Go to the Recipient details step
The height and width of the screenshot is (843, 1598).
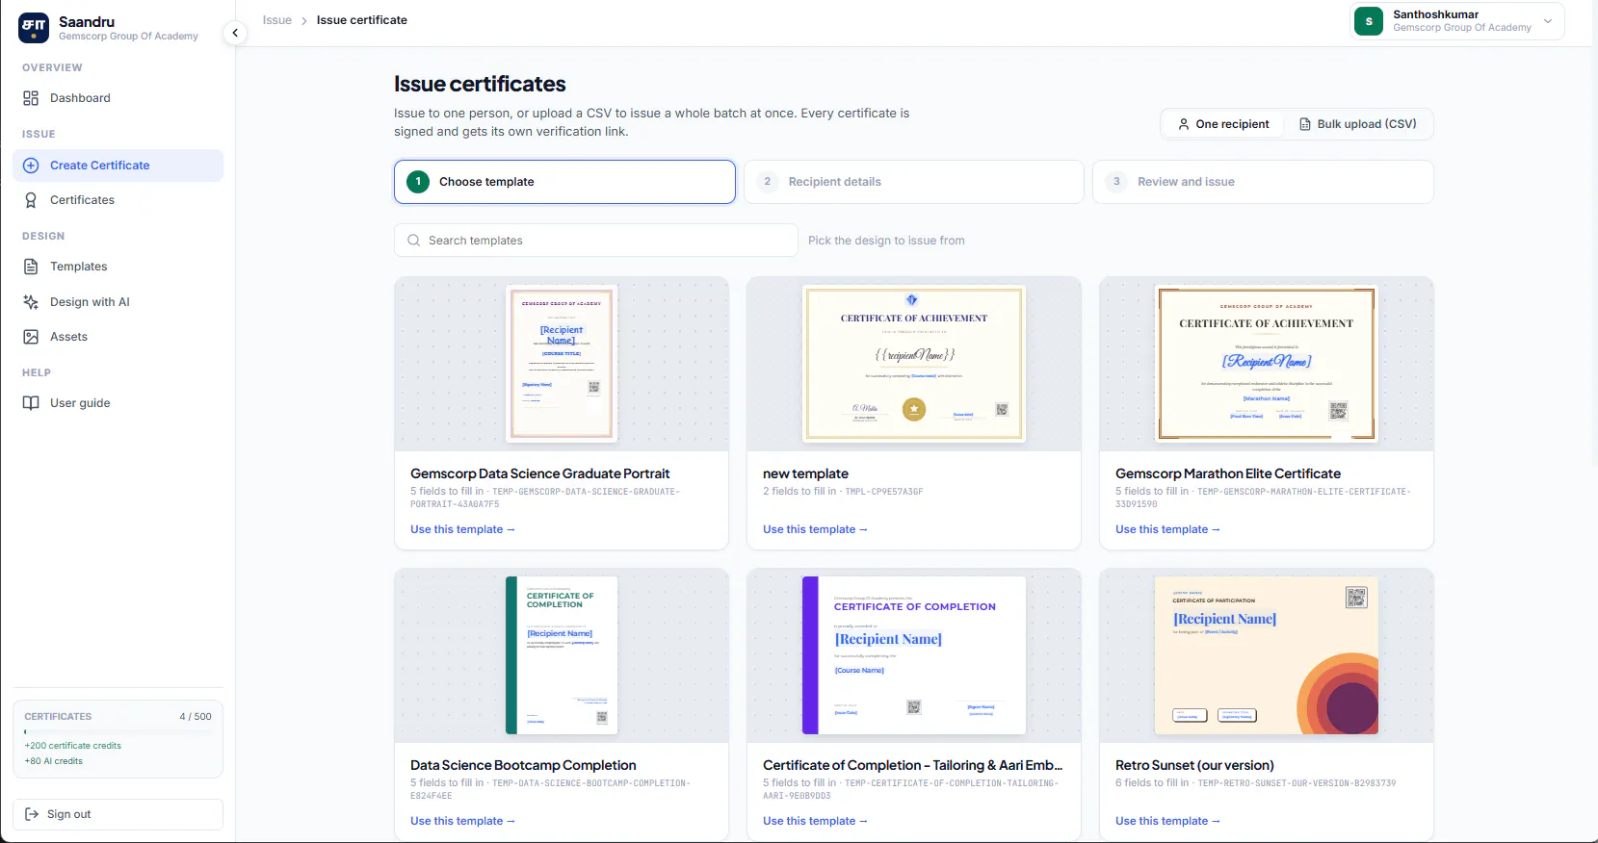[914, 182]
